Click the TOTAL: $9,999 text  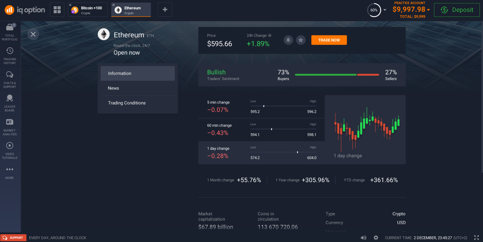pos(413,17)
